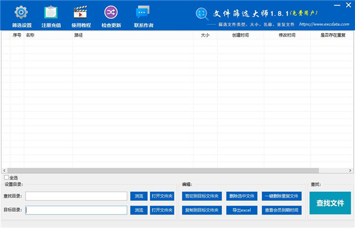Click 一键删除重复文件 button
Image resolution: width=355 pixels, height=228 pixels.
(282, 196)
